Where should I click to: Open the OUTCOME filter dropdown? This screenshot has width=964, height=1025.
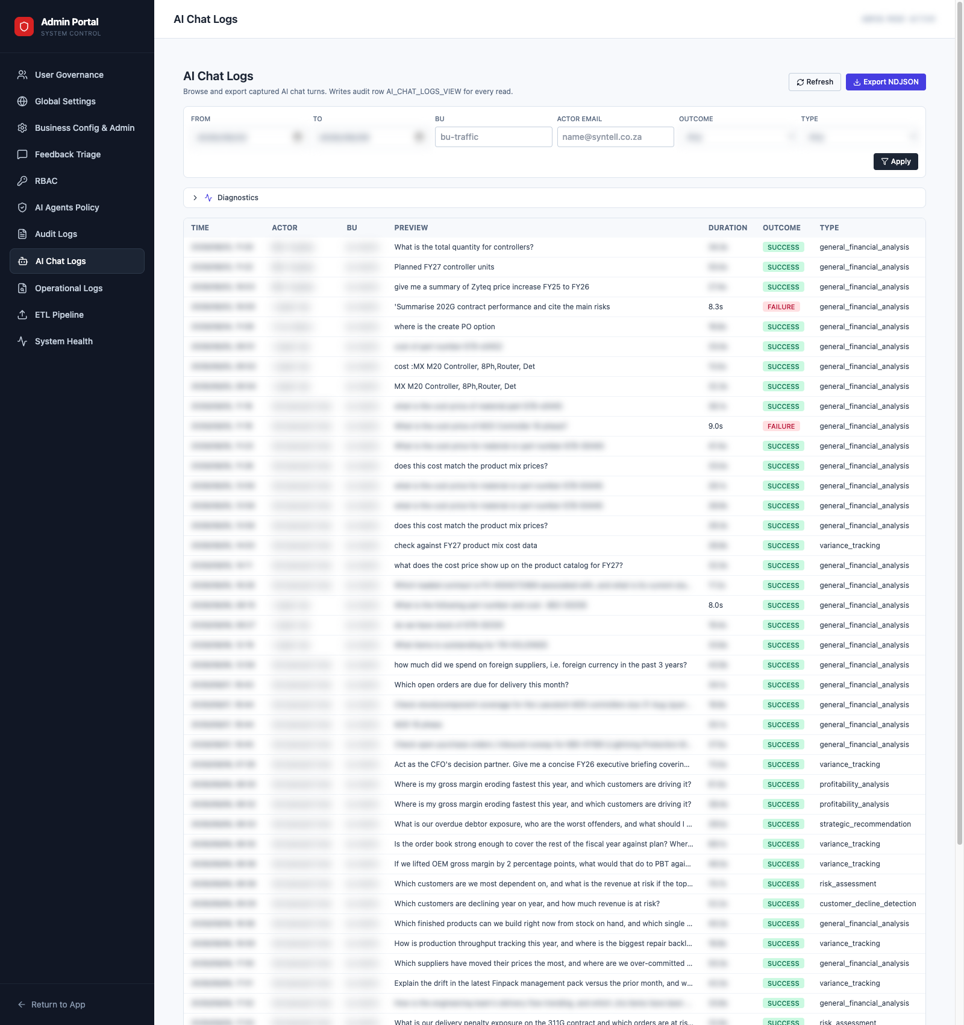(x=737, y=137)
